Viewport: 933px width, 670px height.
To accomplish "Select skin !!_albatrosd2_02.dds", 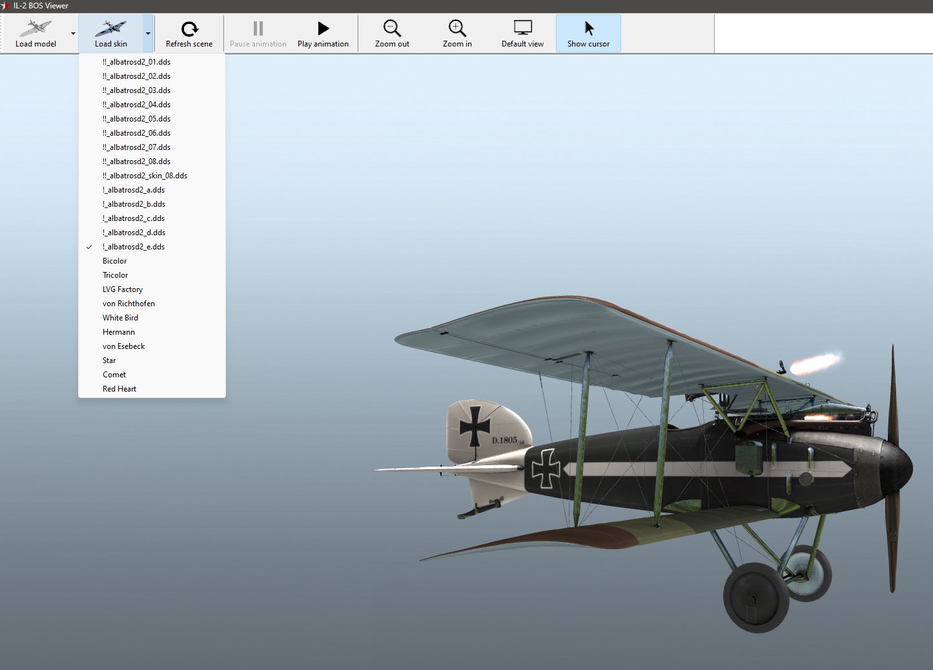I will pyautogui.click(x=152, y=76).
